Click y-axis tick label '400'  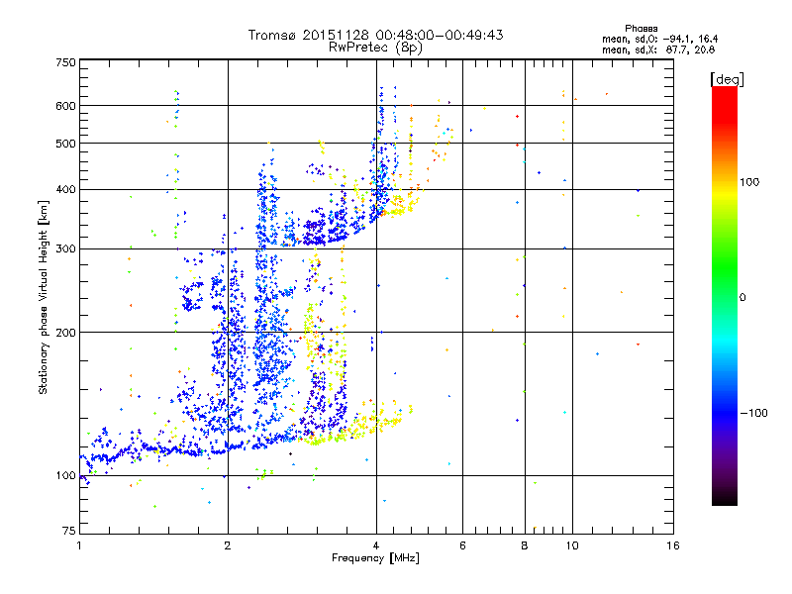(65, 189)
